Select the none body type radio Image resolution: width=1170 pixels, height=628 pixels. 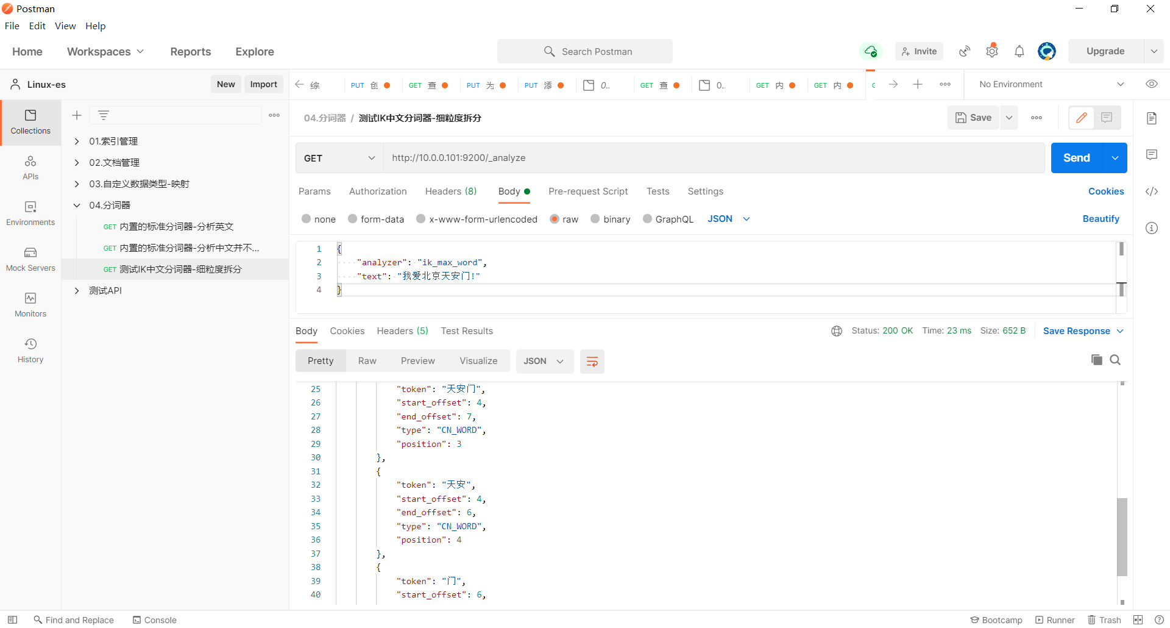307,219
